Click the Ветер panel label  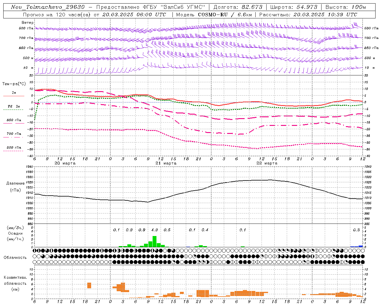tap(28, 23)
